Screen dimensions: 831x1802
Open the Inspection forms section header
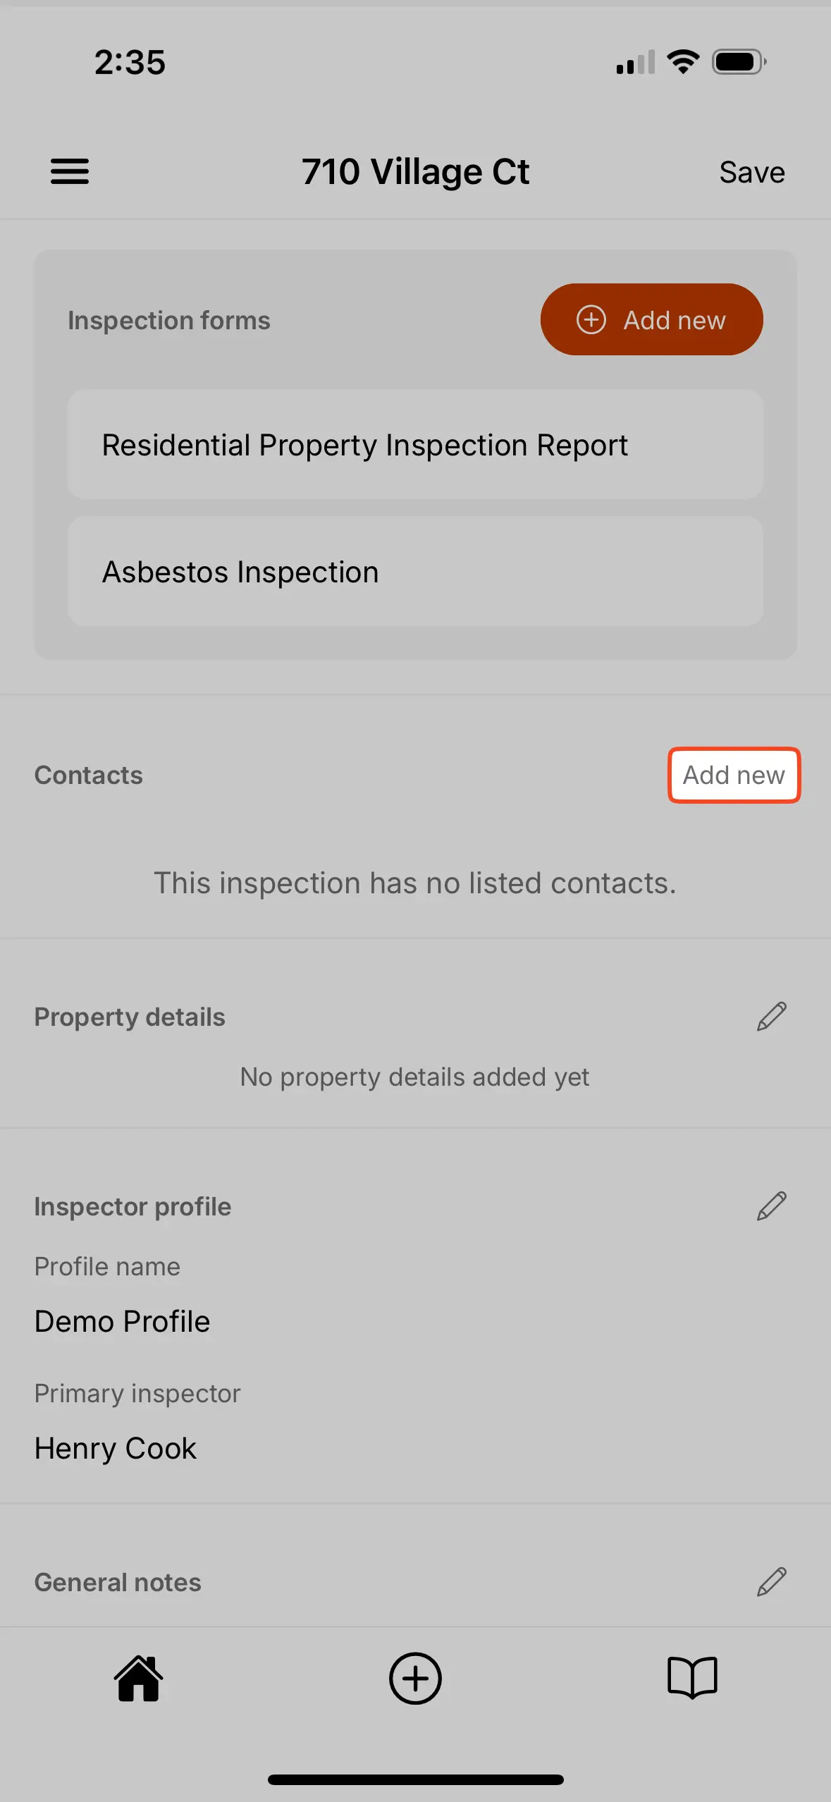(x=168, y=319)
